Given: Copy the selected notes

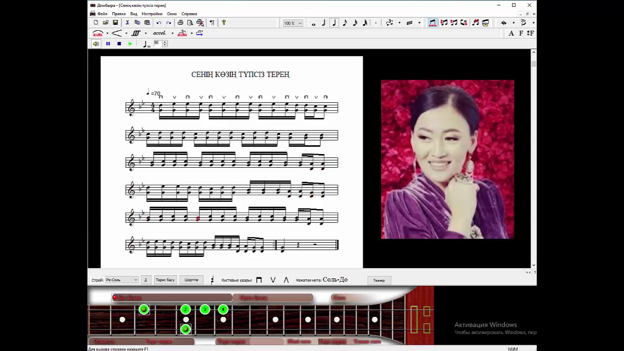Looking at the screenshot, I should 137,22.
